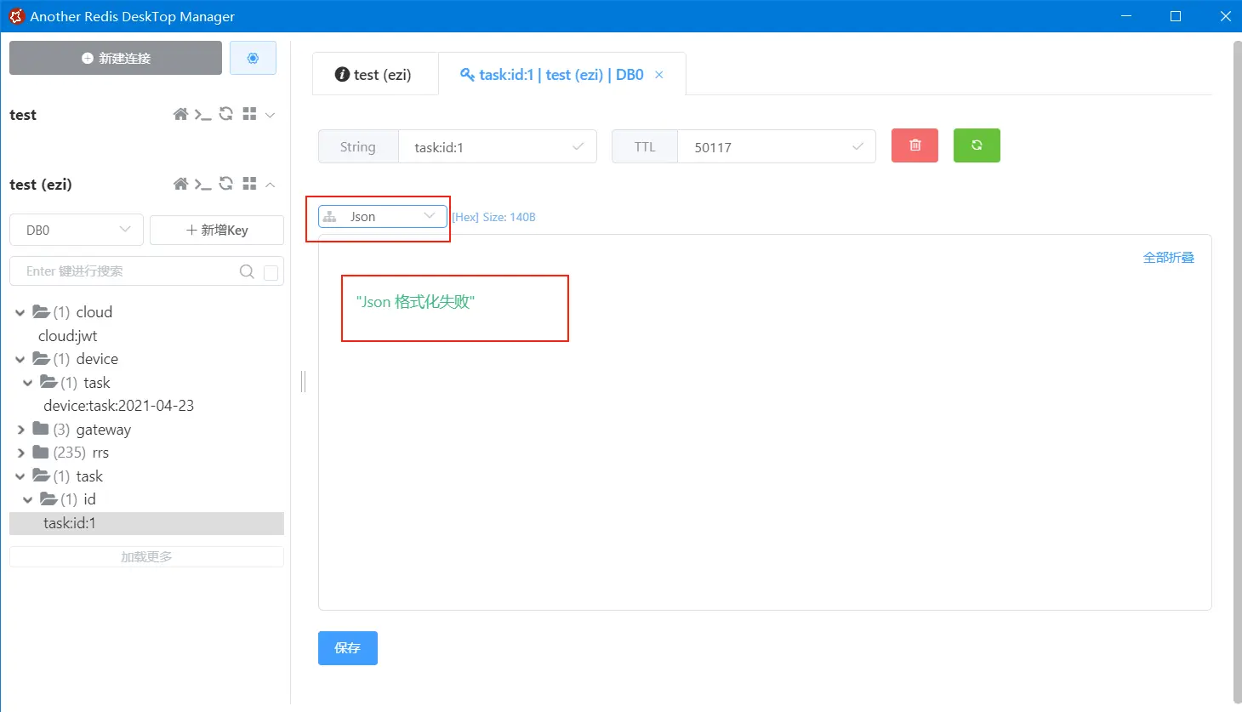
Task: Enable exact search checkbox beside search field
Action: (x=271, y=271)
